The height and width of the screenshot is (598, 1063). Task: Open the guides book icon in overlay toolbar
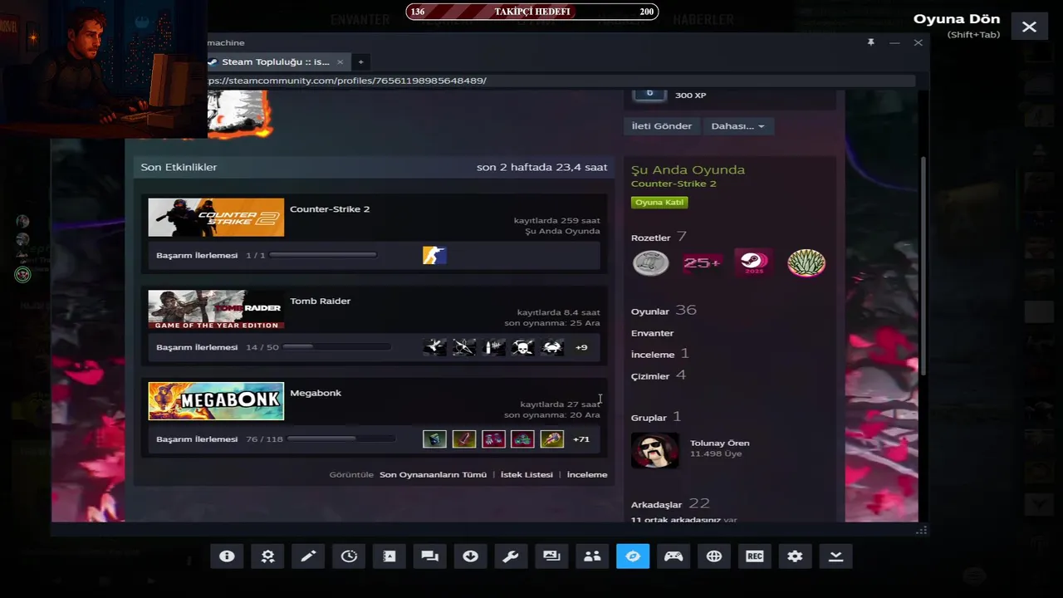coord(389,556)
